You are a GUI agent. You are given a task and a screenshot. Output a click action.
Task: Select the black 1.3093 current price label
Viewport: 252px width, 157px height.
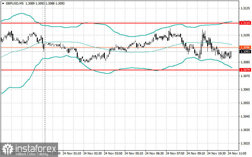(x=245, y=51)
